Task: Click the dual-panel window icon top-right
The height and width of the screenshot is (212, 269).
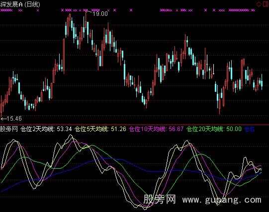Action: [266, 4]
